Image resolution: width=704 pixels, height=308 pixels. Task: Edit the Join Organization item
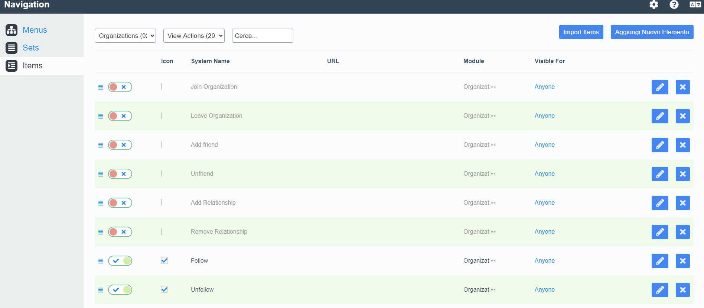[x=660, y=87]
